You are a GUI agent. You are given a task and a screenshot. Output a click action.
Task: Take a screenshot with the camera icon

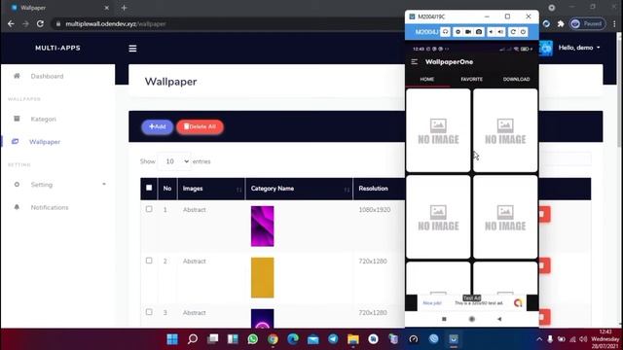(479, 32)
